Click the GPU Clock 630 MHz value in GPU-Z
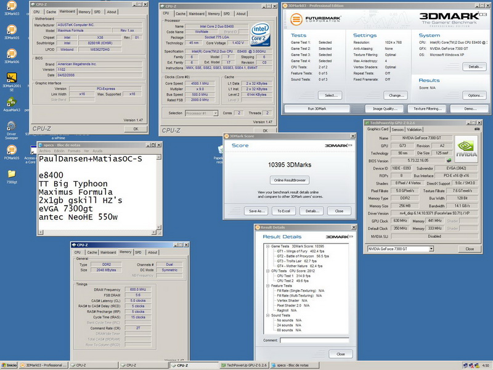 [x=400, y=221]
